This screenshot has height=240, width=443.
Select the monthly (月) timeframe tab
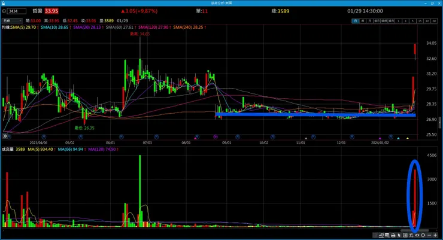(x=370, y=21)
